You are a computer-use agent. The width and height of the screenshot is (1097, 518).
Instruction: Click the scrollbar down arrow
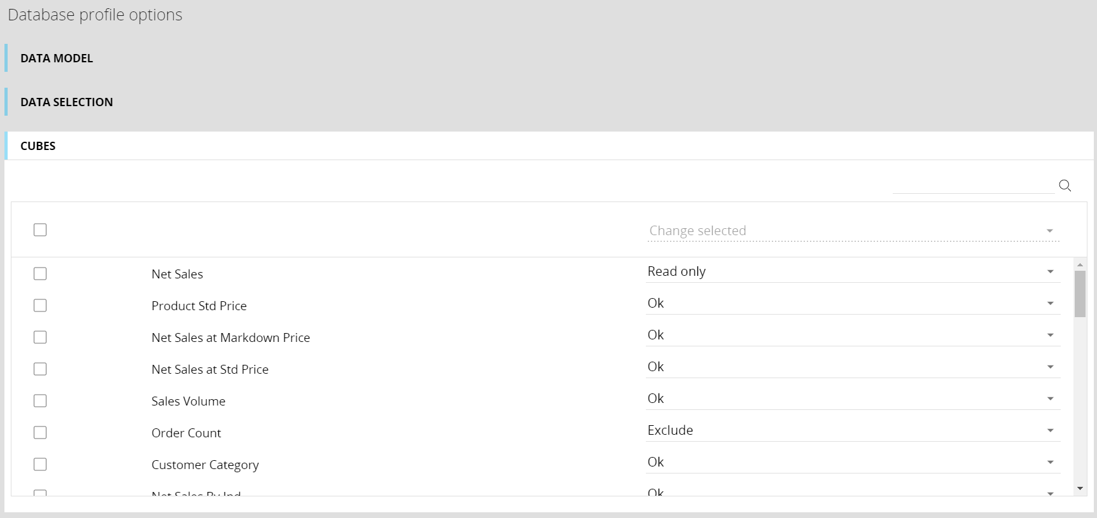1080,489
